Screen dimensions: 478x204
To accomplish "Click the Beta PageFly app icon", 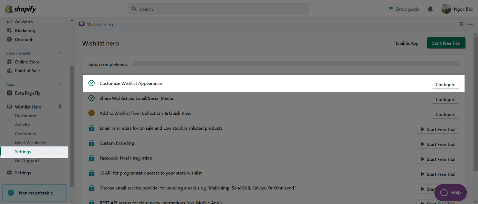I will coord(9,93).
